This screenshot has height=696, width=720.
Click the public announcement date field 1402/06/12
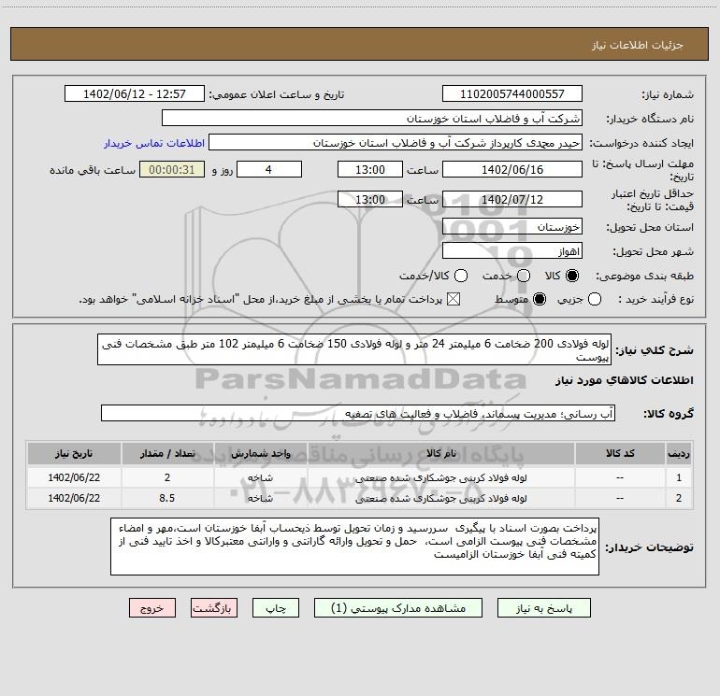(x=135, y=93)
